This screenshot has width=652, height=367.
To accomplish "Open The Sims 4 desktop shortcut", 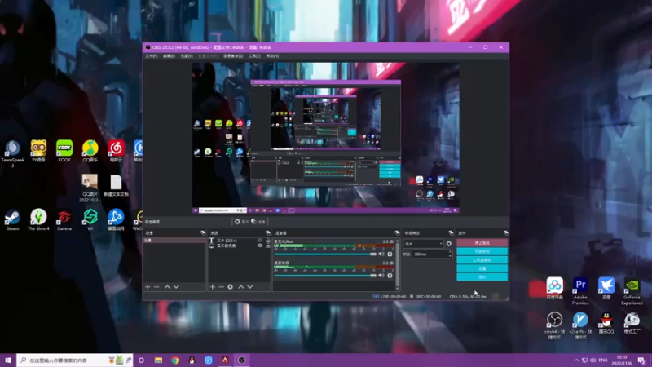I will pyautogui.click(x=38, y=219).
